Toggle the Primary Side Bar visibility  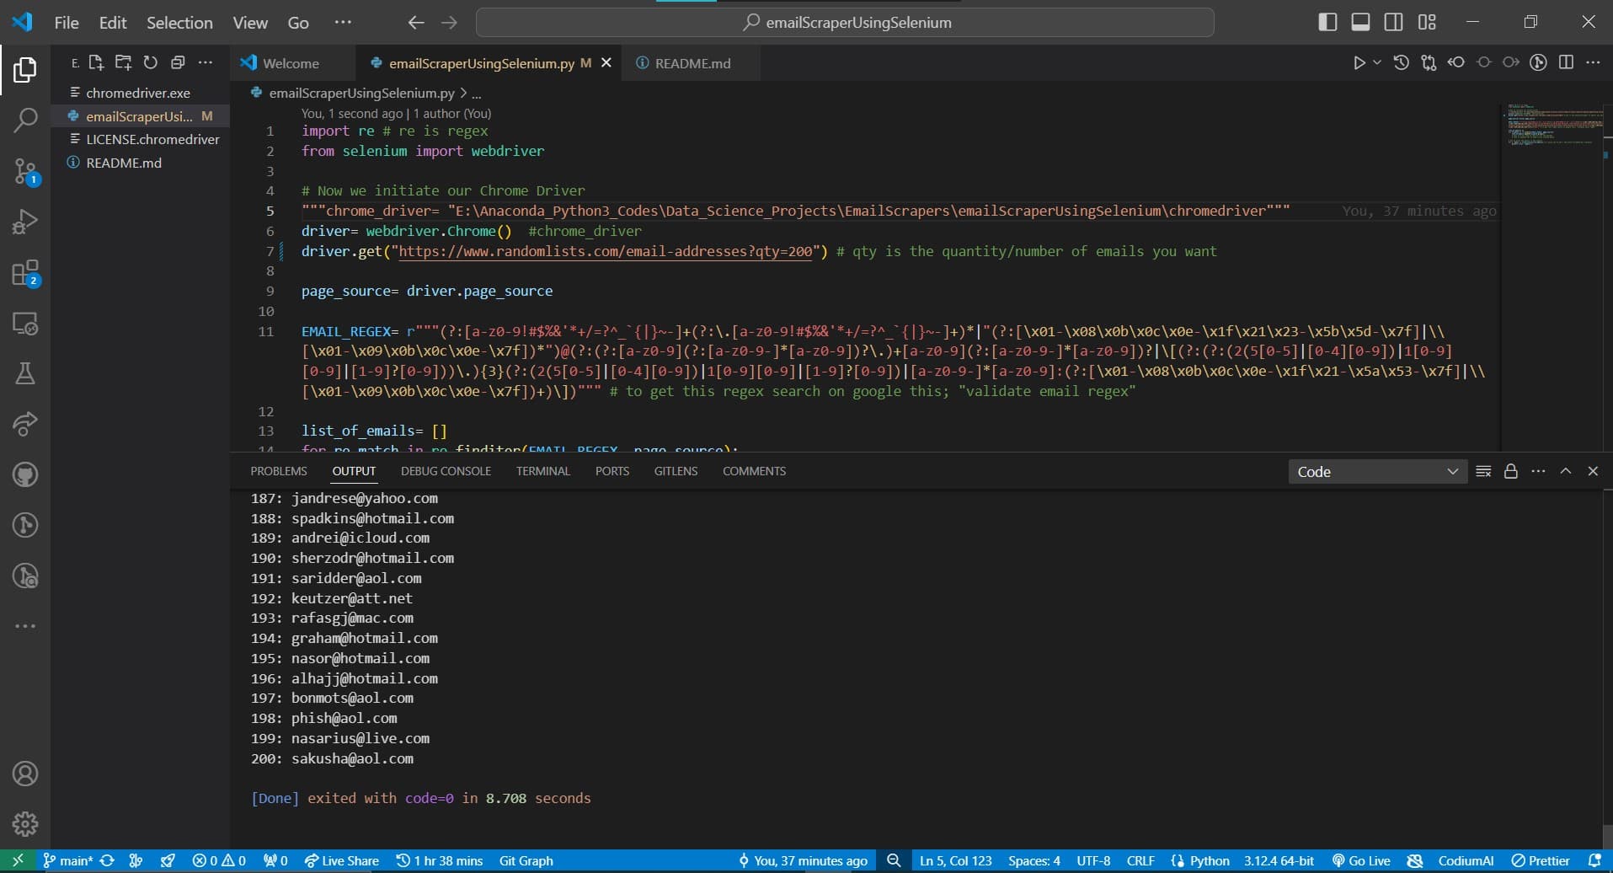click(1327, 22)
